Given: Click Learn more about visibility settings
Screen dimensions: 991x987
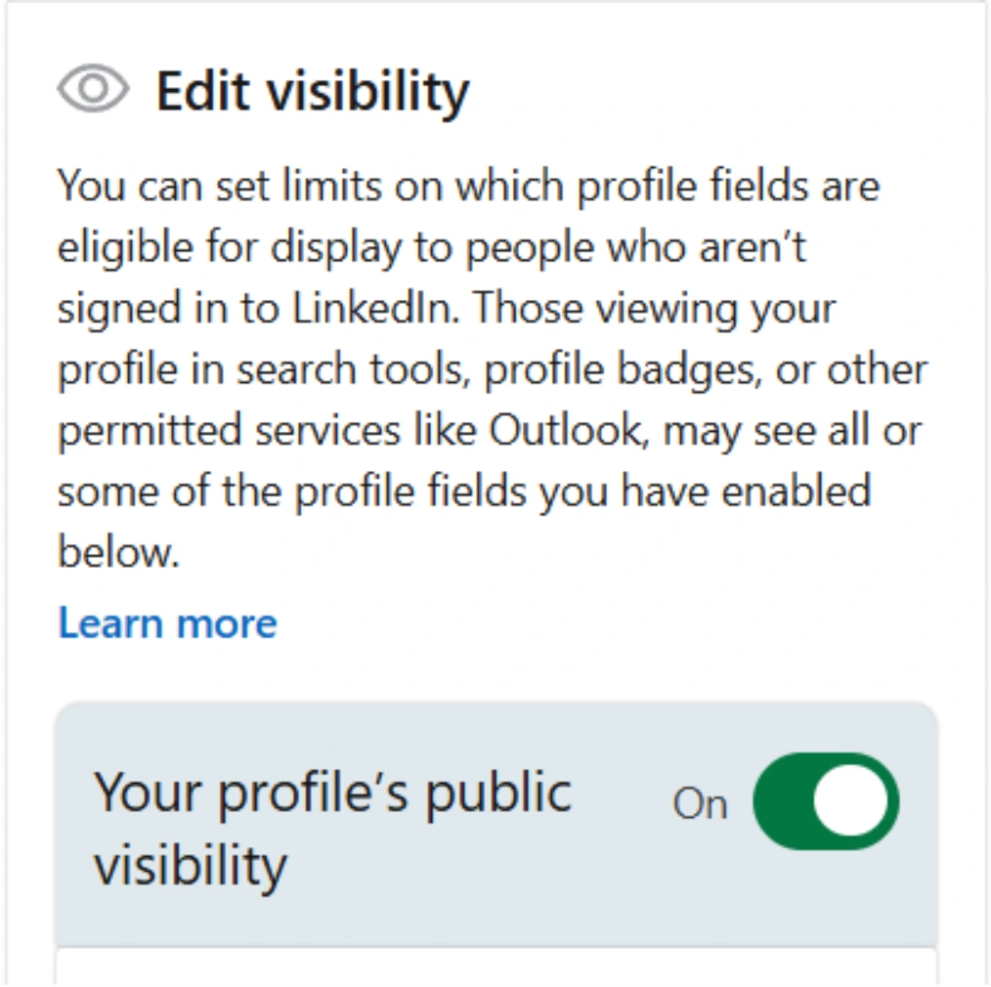Looking at the screenshot, I should pos(166,622).
